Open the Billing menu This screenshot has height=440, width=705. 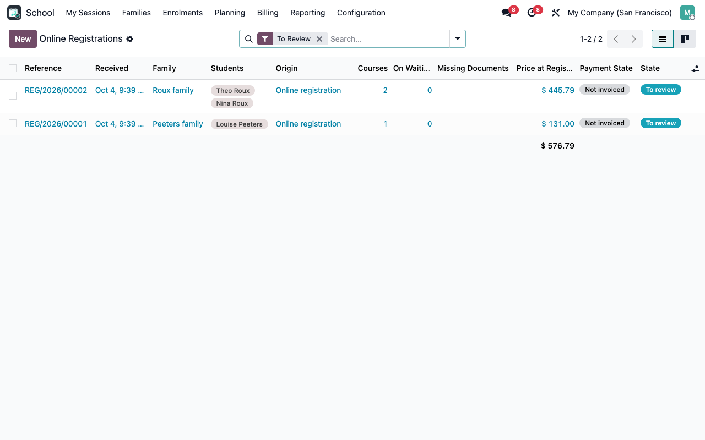[x=268, y=13]
